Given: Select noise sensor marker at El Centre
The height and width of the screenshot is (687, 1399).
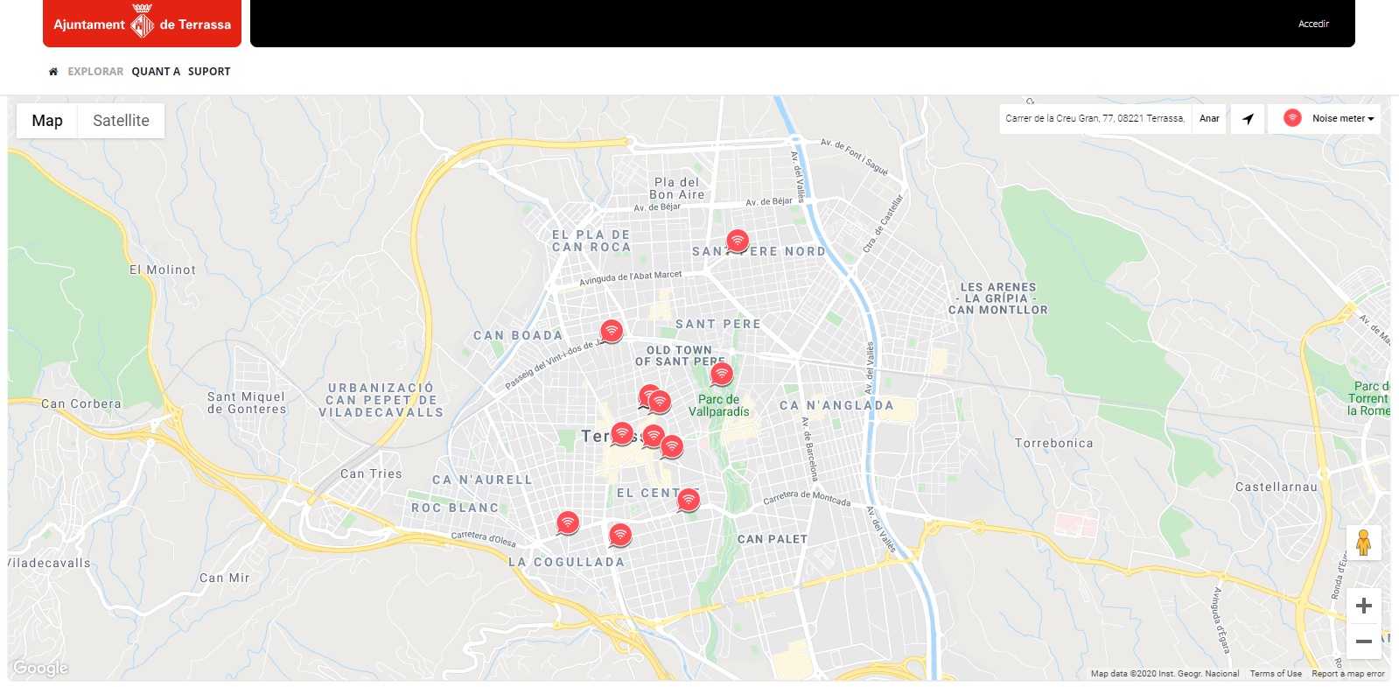Looking at the screenshot, I should pos(689,500).
